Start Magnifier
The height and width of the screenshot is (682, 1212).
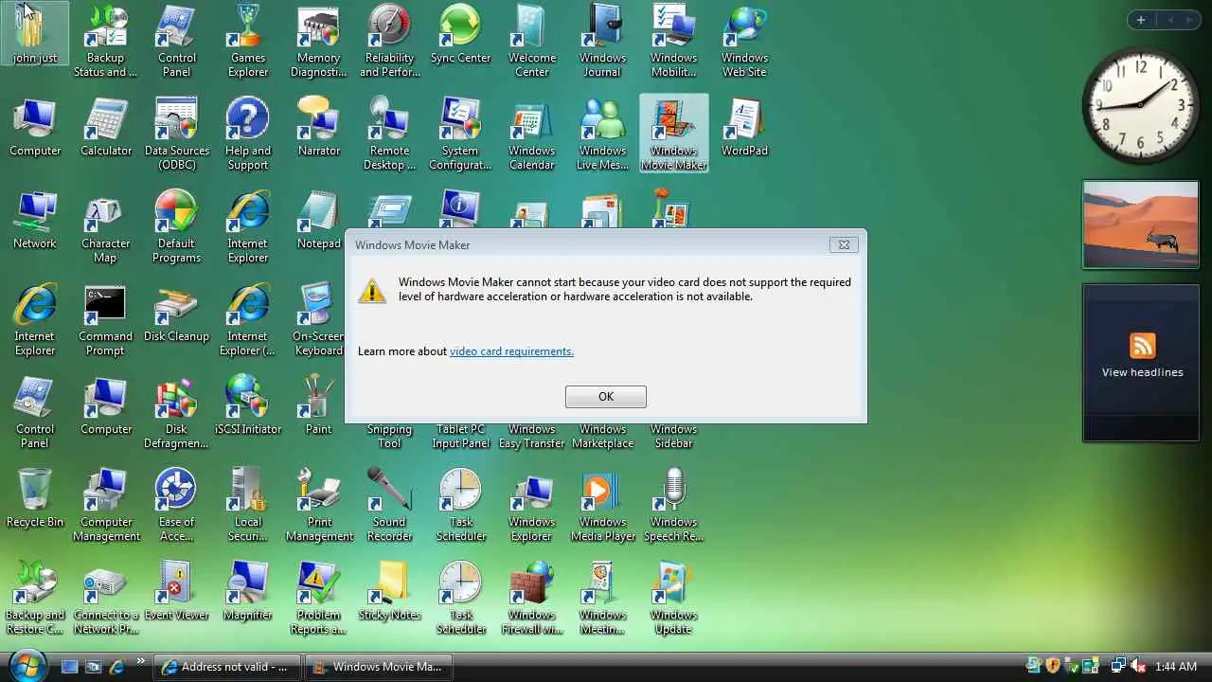pos(247,591)
